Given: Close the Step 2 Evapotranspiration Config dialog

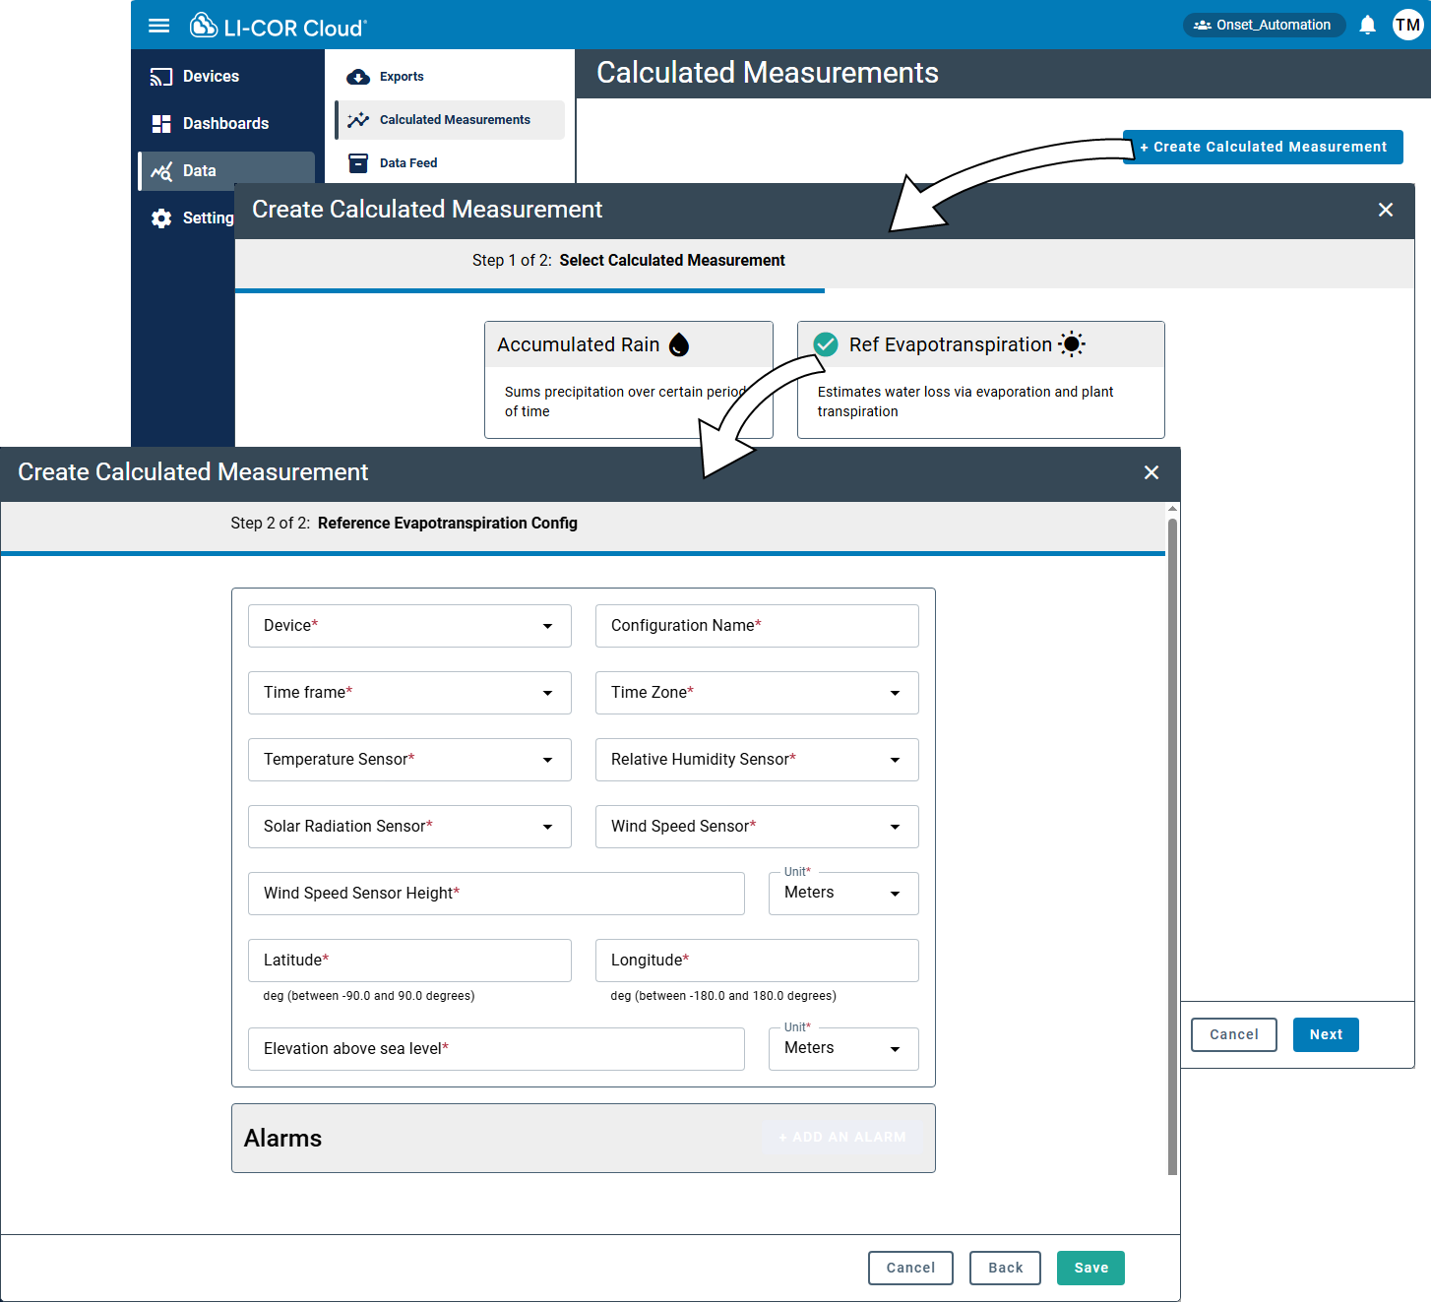Looking at the screenshot, I should [1151, 472].
